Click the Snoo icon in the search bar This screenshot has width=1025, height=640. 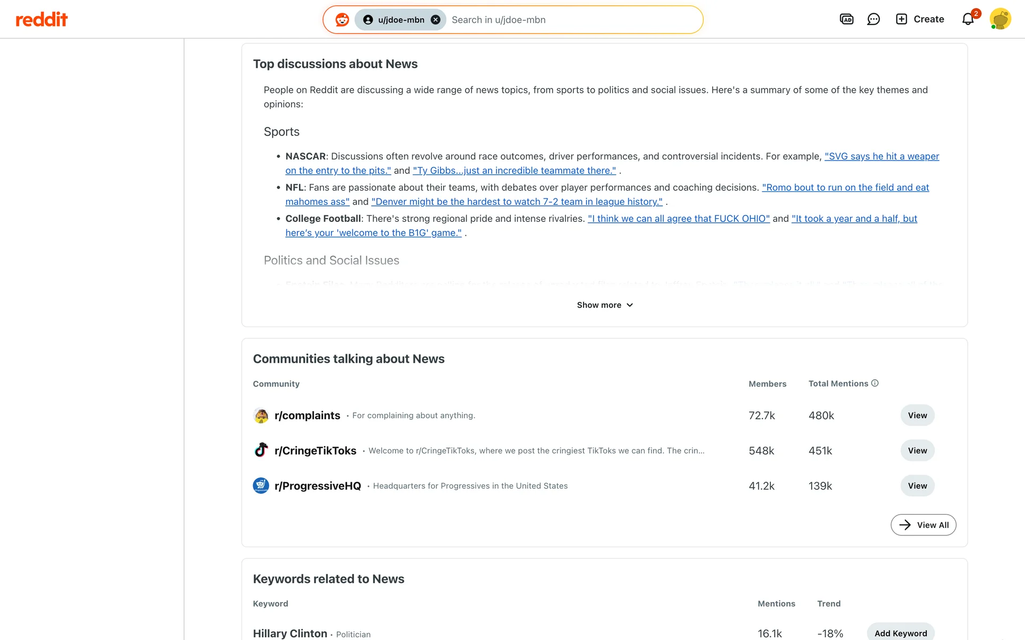342,20
